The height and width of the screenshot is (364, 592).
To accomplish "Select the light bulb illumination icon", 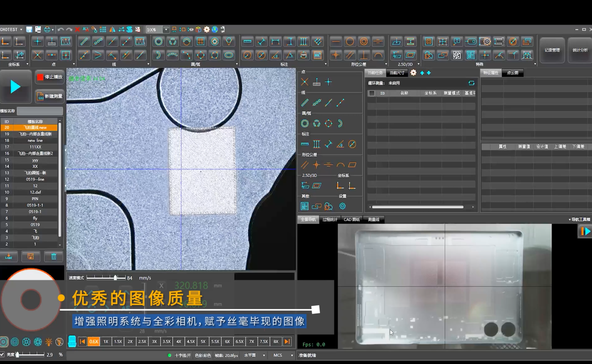I will coord(49,342).
